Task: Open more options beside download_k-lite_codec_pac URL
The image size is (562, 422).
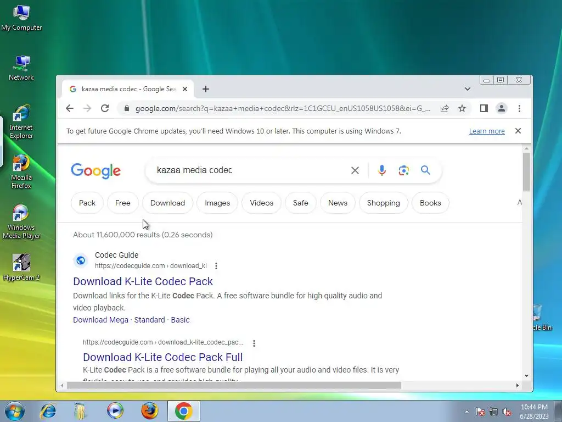Action: [x=254, y=343]
